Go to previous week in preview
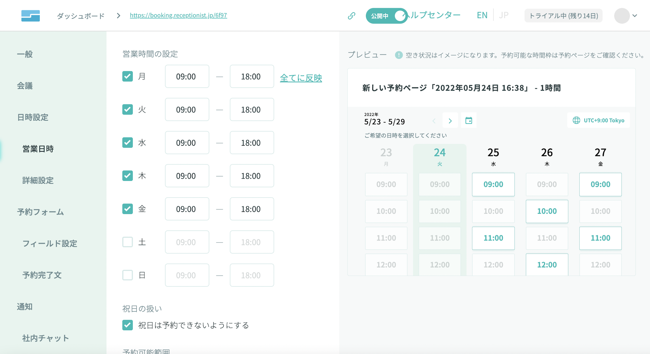The image size is (650, 354). 434,121
